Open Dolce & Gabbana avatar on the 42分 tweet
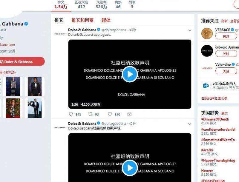This screenshot has width=239, height=182. tap(59, 127)
